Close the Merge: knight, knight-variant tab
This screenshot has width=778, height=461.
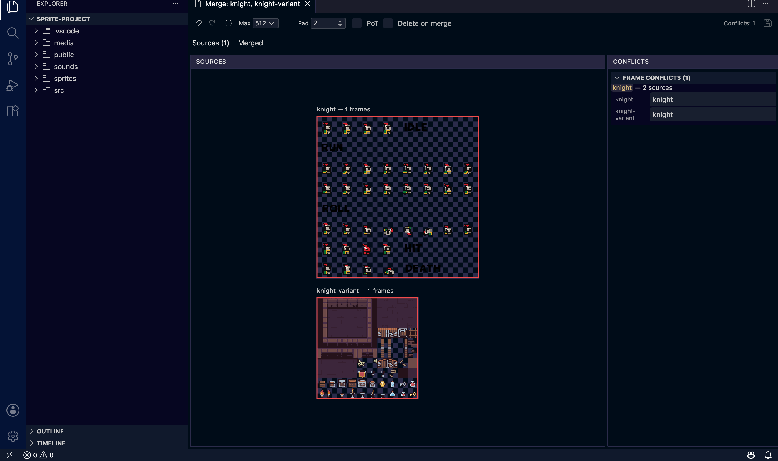307,4
